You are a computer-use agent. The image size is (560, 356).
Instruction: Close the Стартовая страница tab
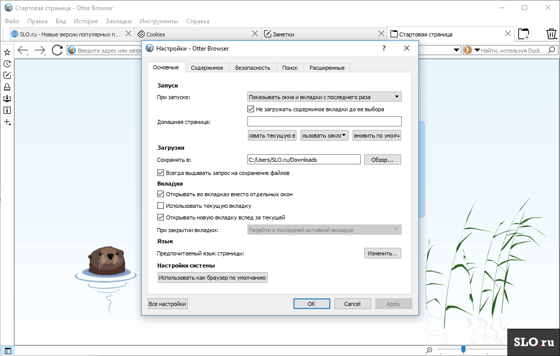pyautogui.click(x=507, y=33)
